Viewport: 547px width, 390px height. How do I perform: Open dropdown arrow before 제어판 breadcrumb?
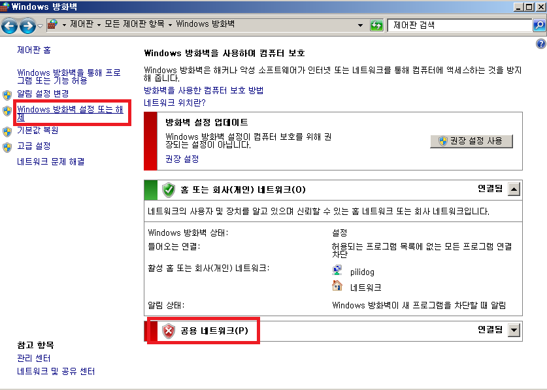point(64,25)
